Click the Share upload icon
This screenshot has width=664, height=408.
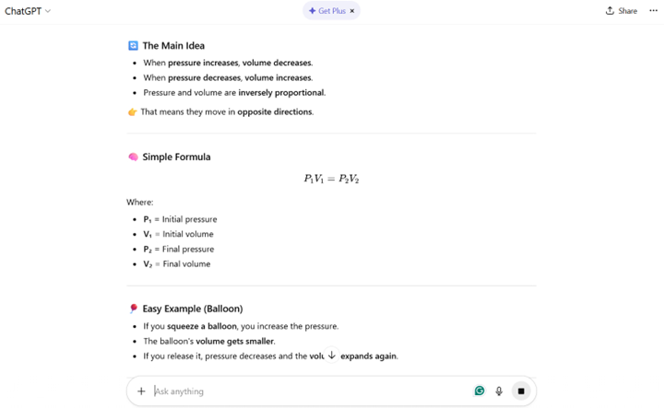[610, 11]
